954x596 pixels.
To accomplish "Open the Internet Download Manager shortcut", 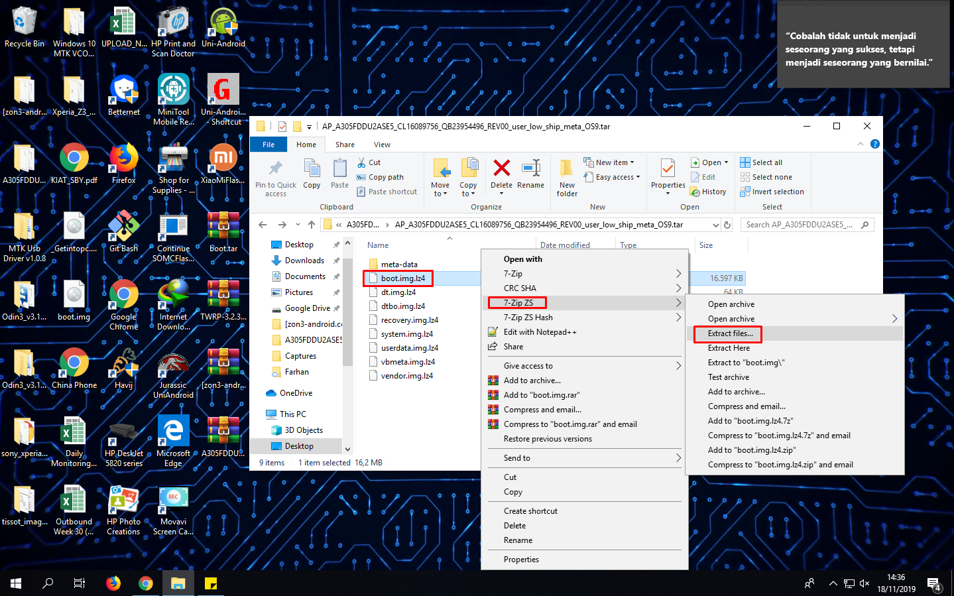I will 174,305.
